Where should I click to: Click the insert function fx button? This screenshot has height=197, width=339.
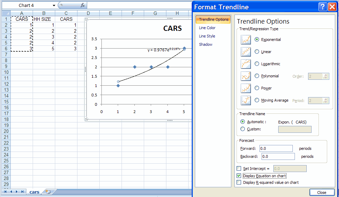pos(82,5)
